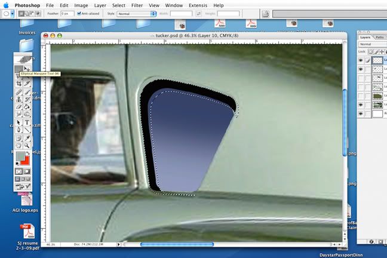
Task: Open the Image menu
Action: coord(81,5)
